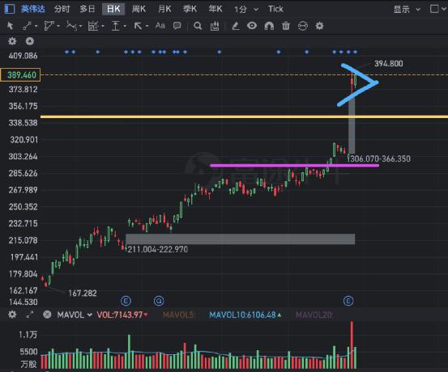Screen dimensions: 448x372
Task: Click the rightmost earnings E marker
Action: pyautogui.click(x=348, y=301)
